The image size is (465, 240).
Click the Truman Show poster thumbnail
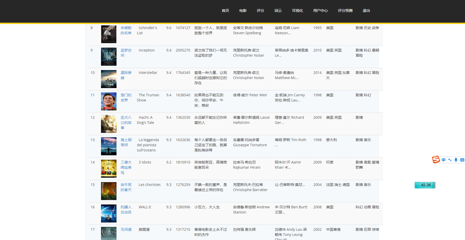click(109, 101)
